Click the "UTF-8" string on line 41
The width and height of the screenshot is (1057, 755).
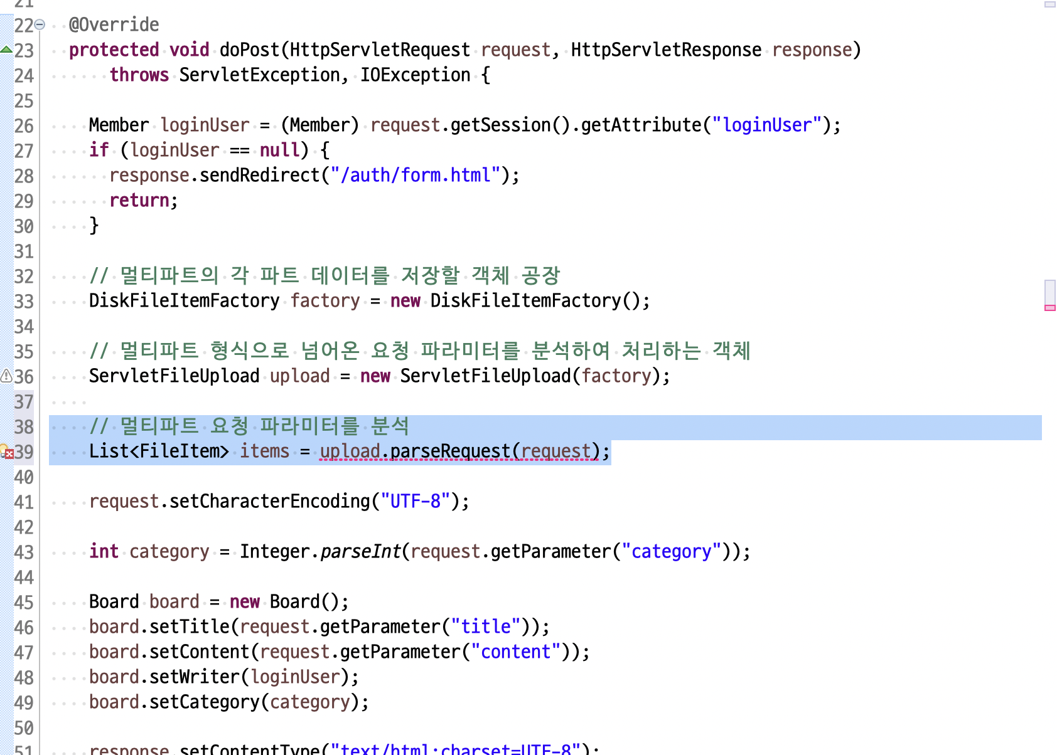416,501
